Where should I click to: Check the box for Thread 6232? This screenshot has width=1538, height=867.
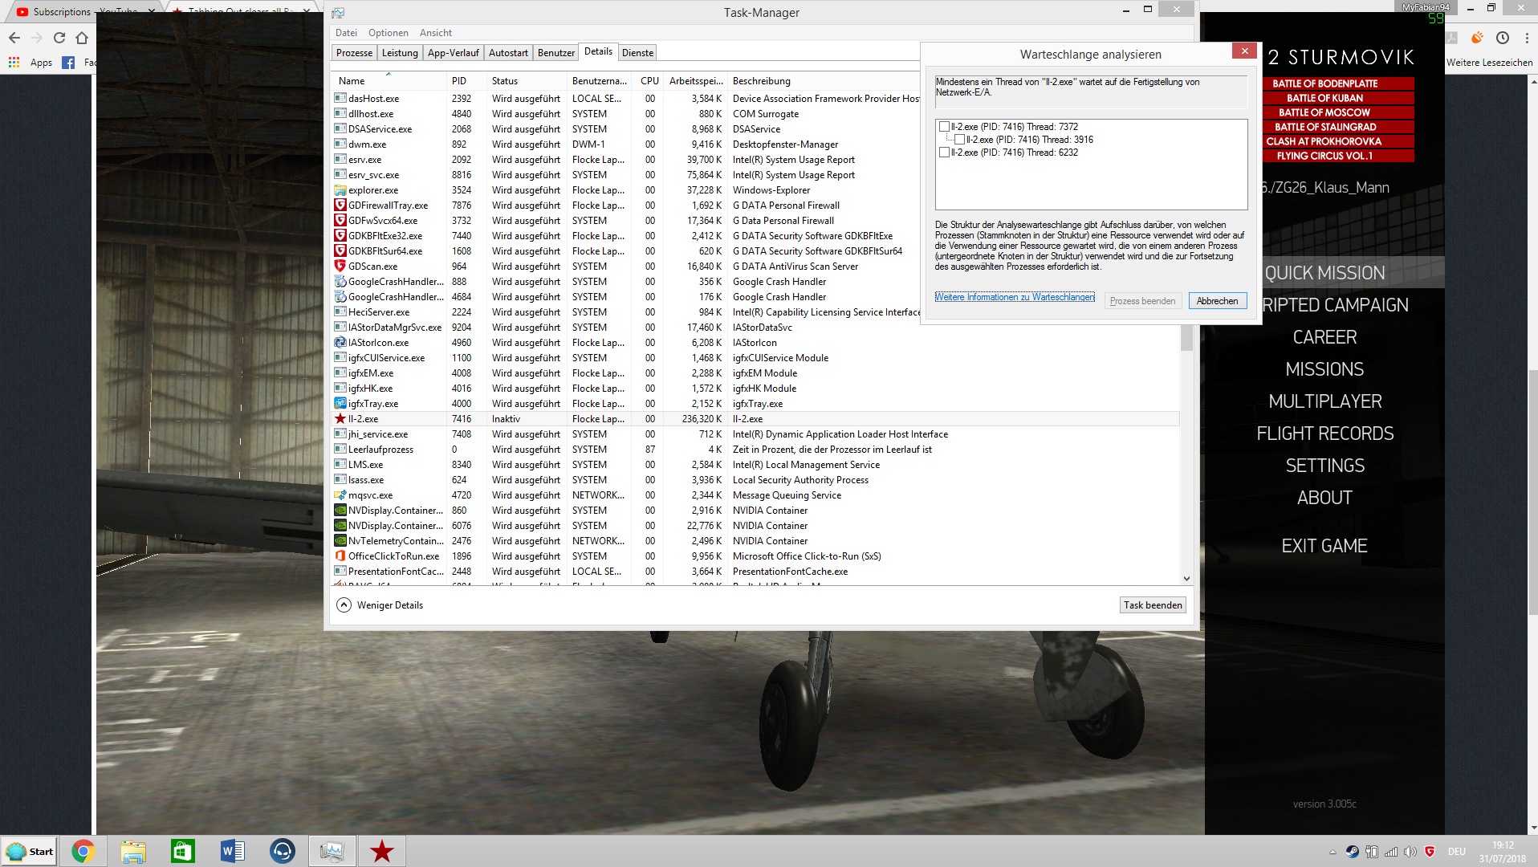(944, 153)
